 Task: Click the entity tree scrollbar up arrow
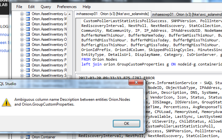[x=70, y=14]
